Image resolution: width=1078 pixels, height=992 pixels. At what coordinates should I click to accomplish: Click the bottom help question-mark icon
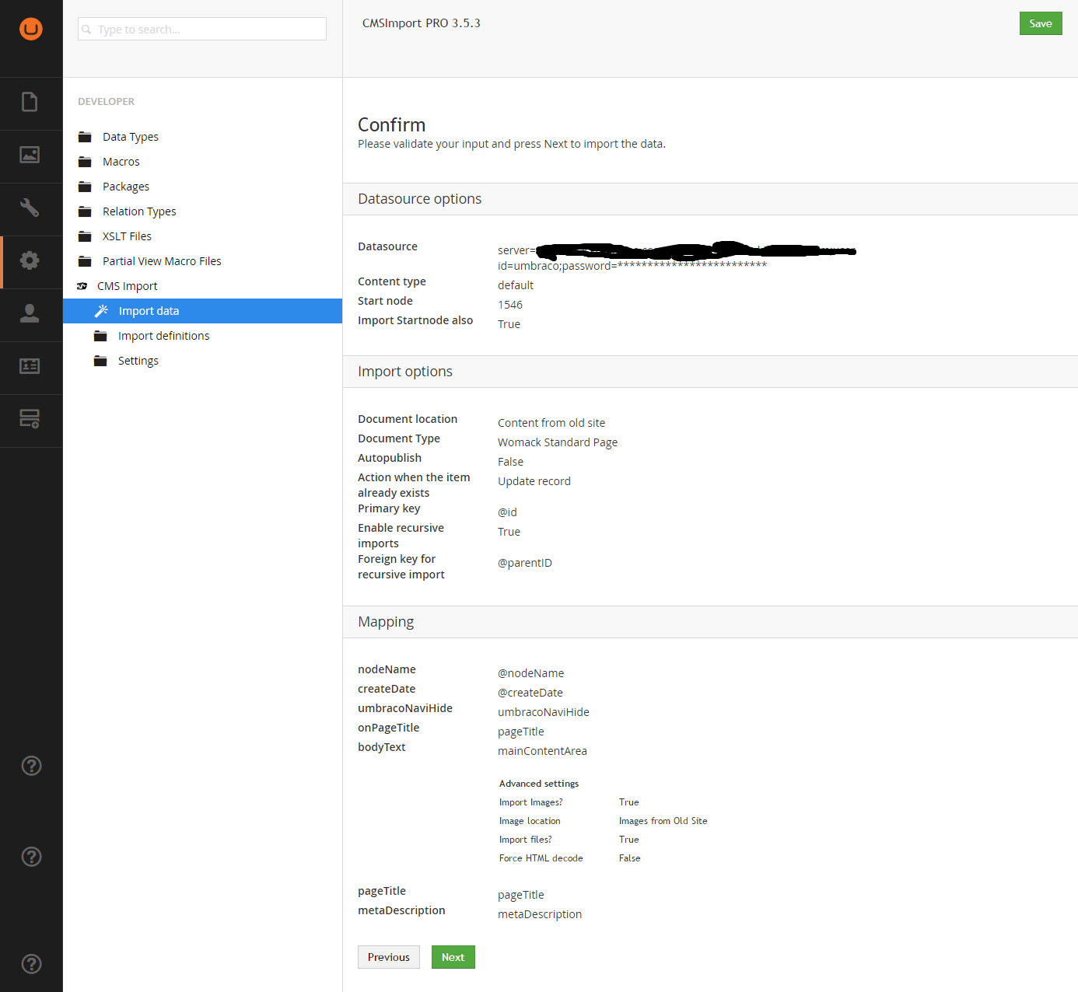(31, 964)
